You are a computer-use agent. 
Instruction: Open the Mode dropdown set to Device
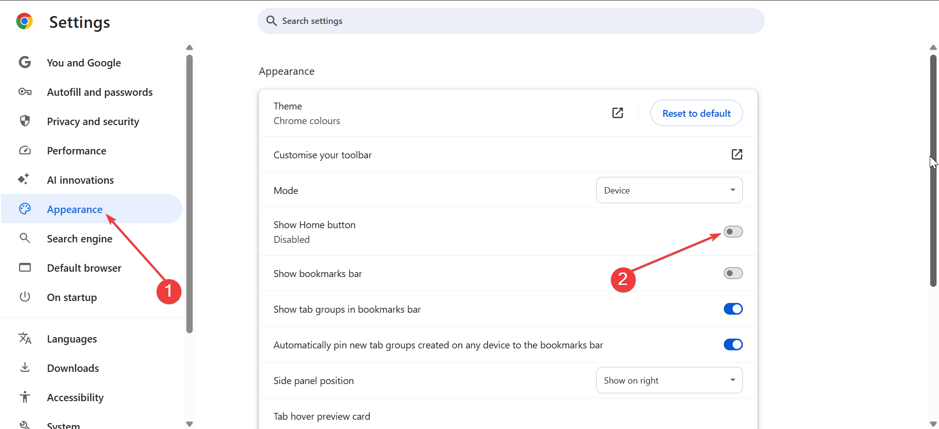(669, 190)
